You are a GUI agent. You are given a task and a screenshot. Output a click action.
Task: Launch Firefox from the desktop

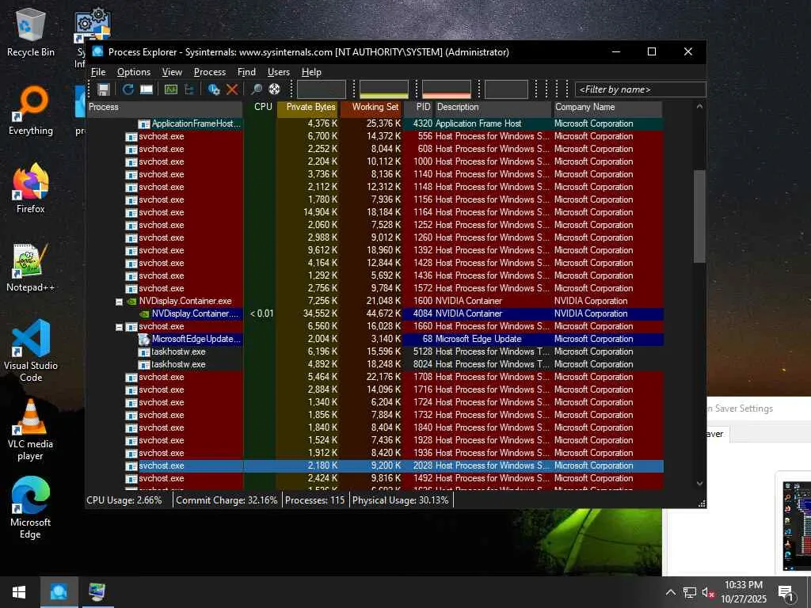(31, 188)
